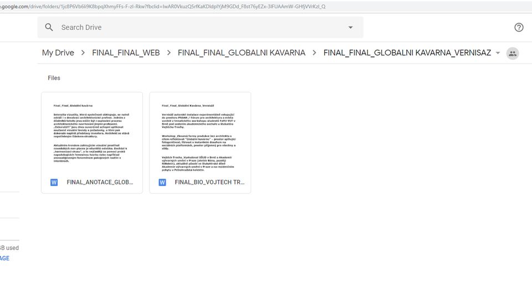
Task: Expand the dropdown arrow beside KAVARNA_VERNISAZ
Action: 498,53
